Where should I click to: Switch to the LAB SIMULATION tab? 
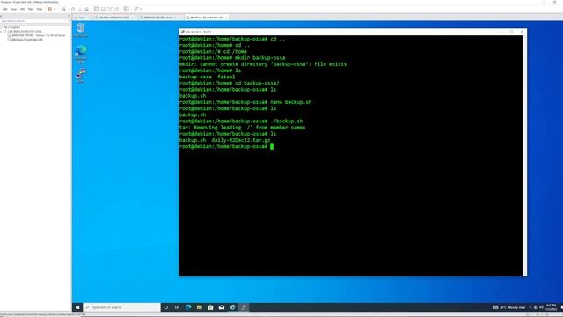click(113, 18)
